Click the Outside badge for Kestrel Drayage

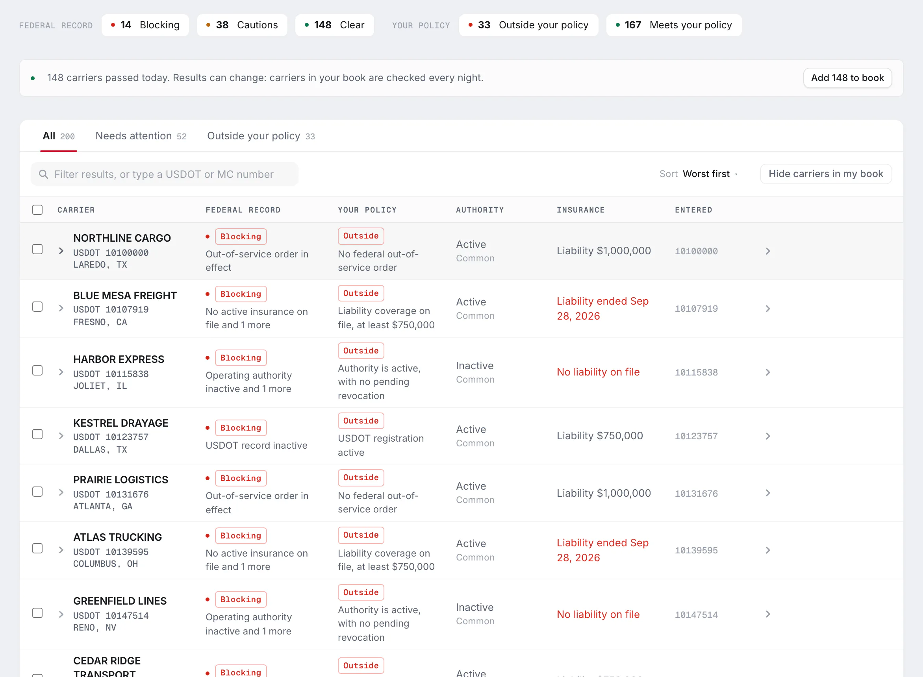[x=361, y=421]
